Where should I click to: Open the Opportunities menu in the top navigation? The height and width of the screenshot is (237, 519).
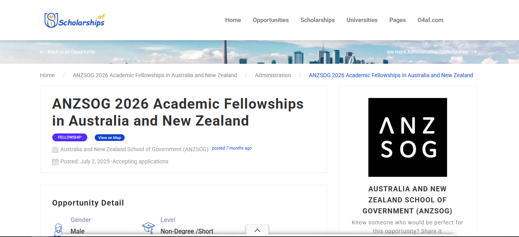(x=271, y=20)
